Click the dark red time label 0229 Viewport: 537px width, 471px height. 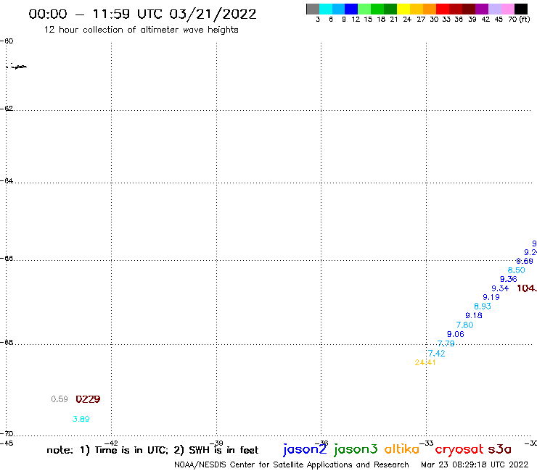pyautogui.click(x=88, y=399)
